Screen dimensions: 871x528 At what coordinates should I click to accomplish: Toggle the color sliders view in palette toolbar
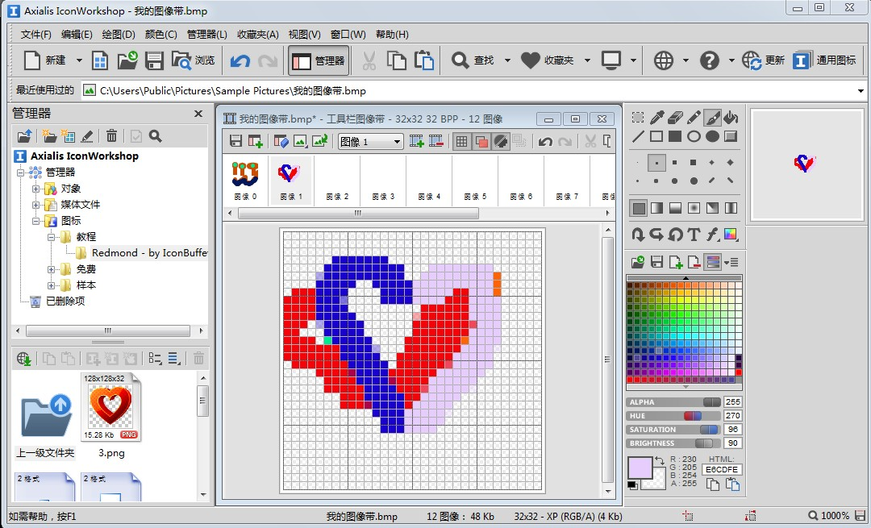coord(713,261)
